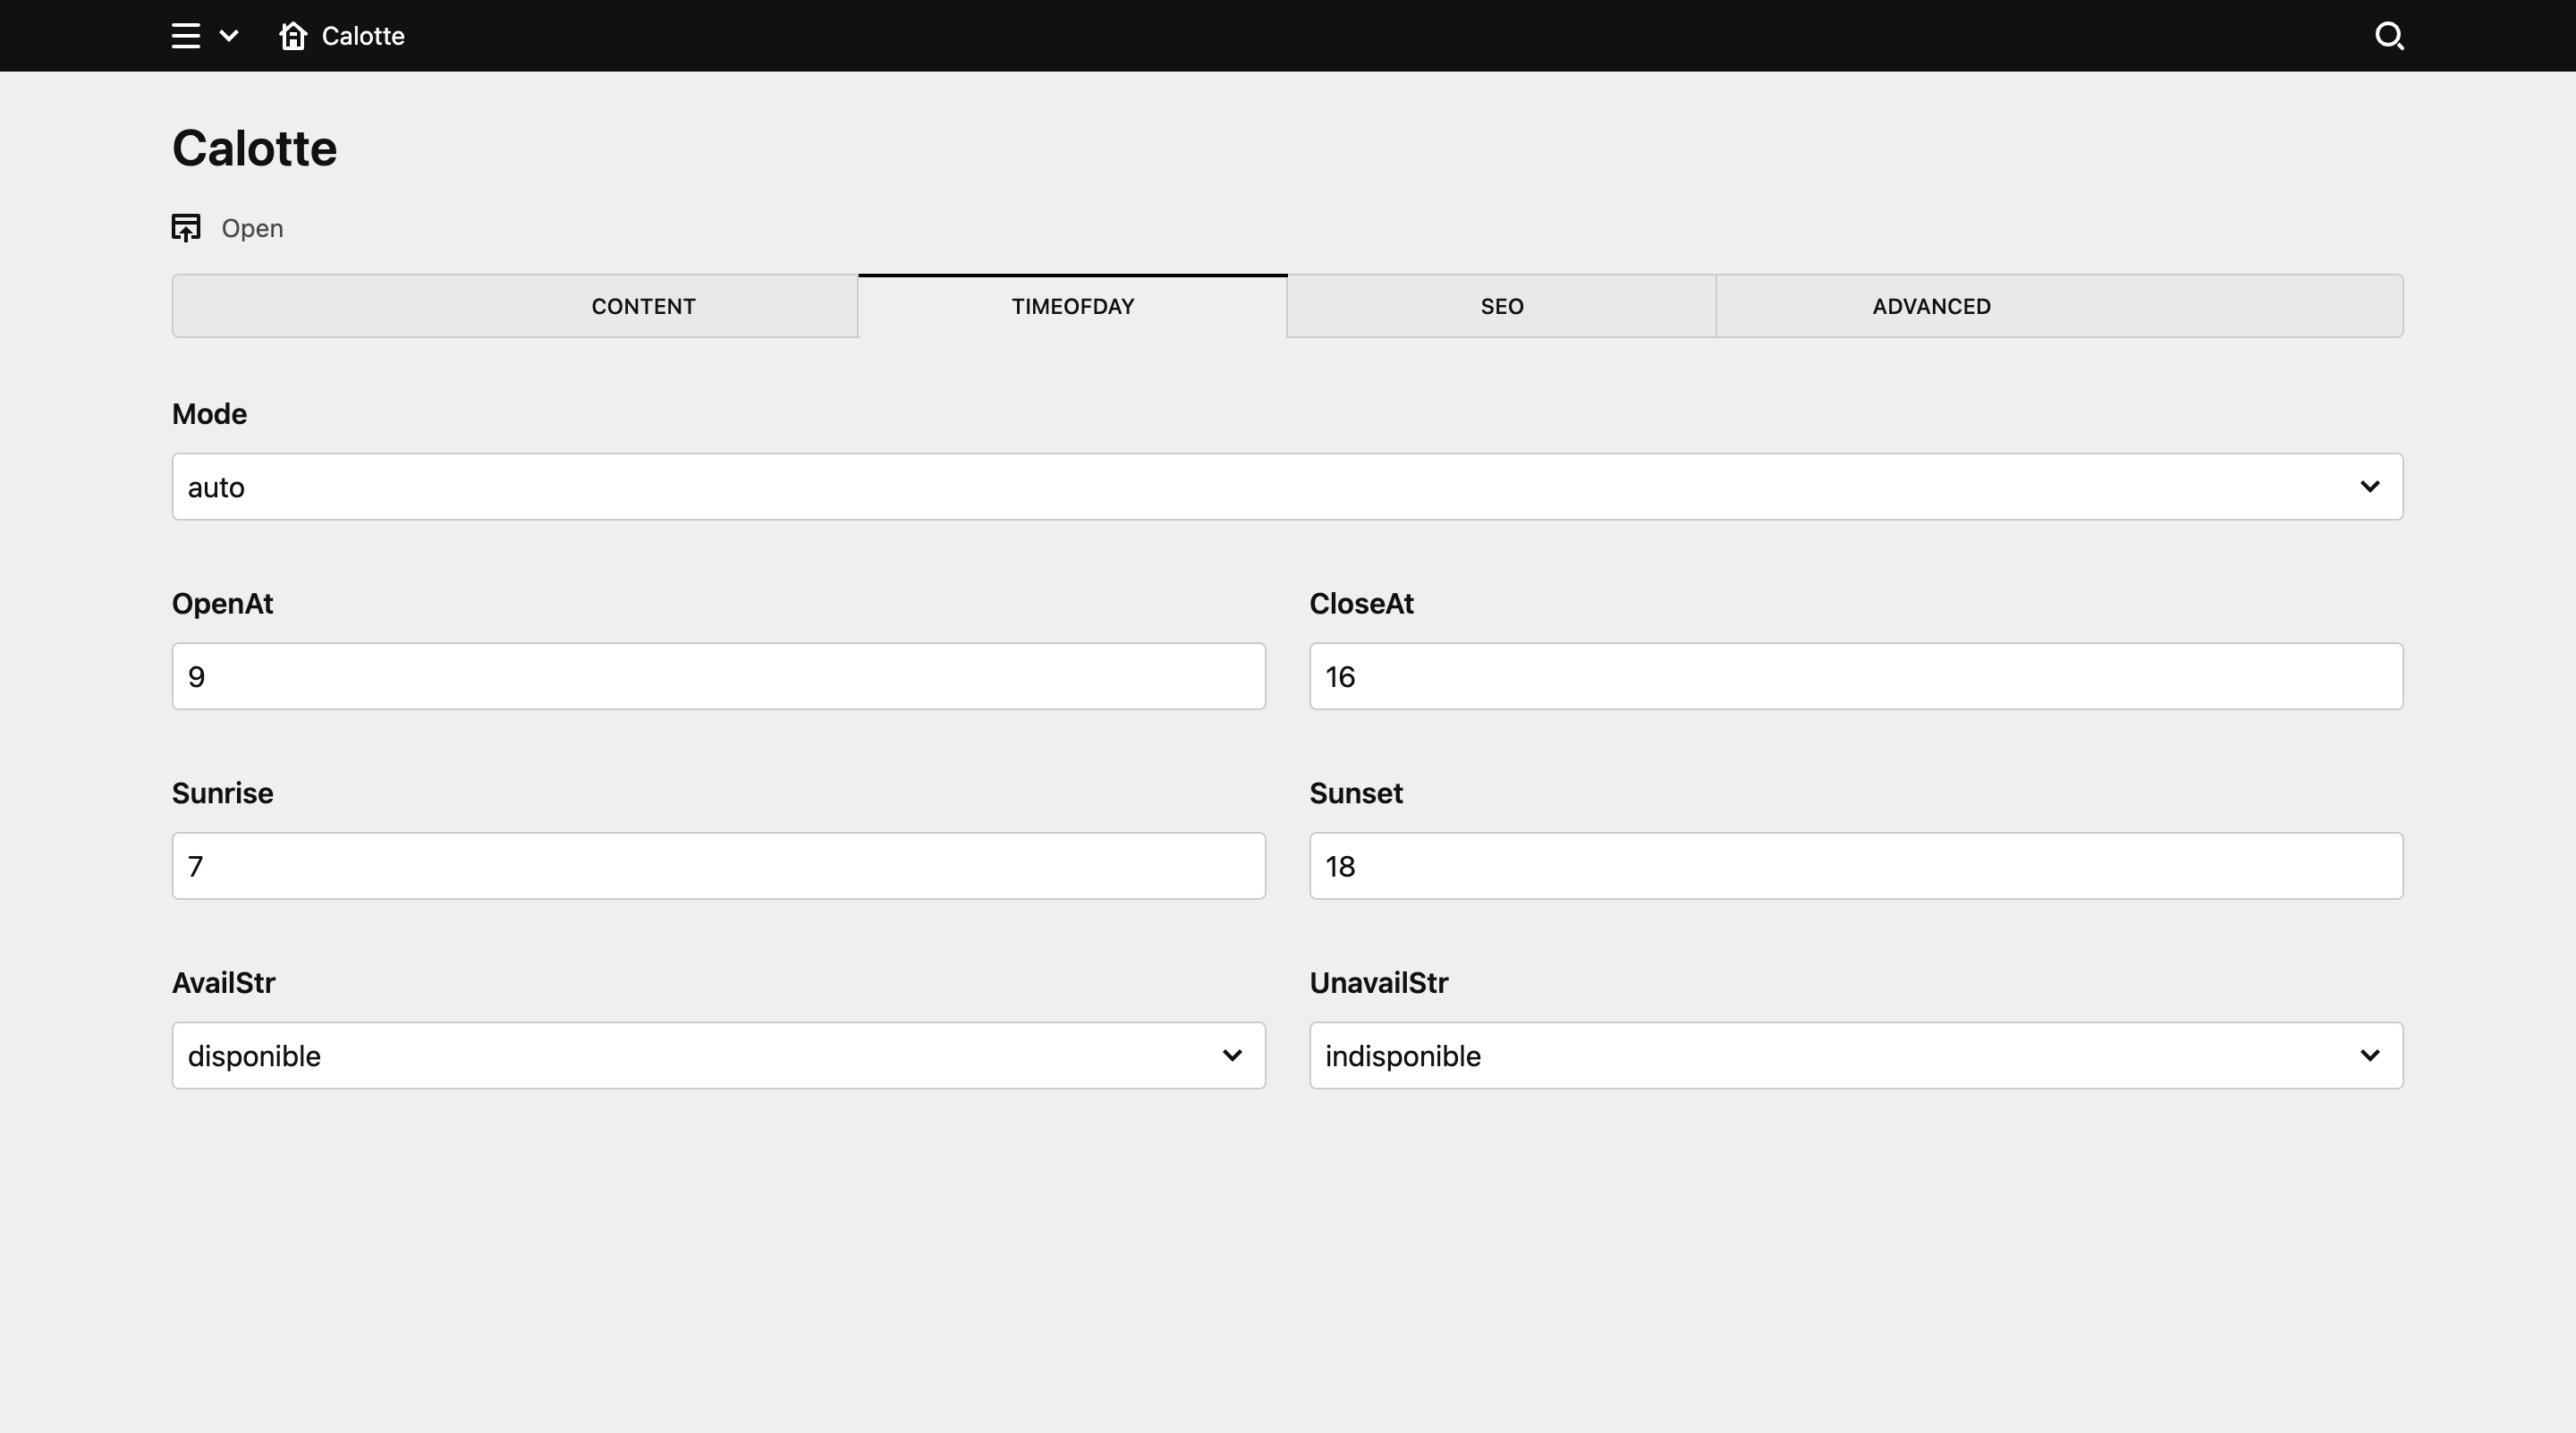This screenshot has height=1433, width=2576.
Task: Click the Calotte page heading
Action: pos(254,149)
